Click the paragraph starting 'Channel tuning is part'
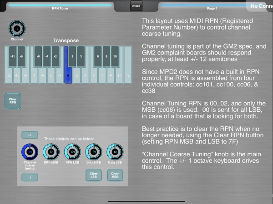The image size is (273, 204). (x=204, y=53)
